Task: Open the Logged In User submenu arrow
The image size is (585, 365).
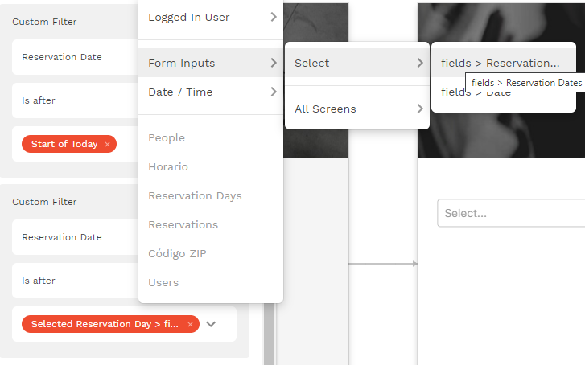Action: pos(274,17)
